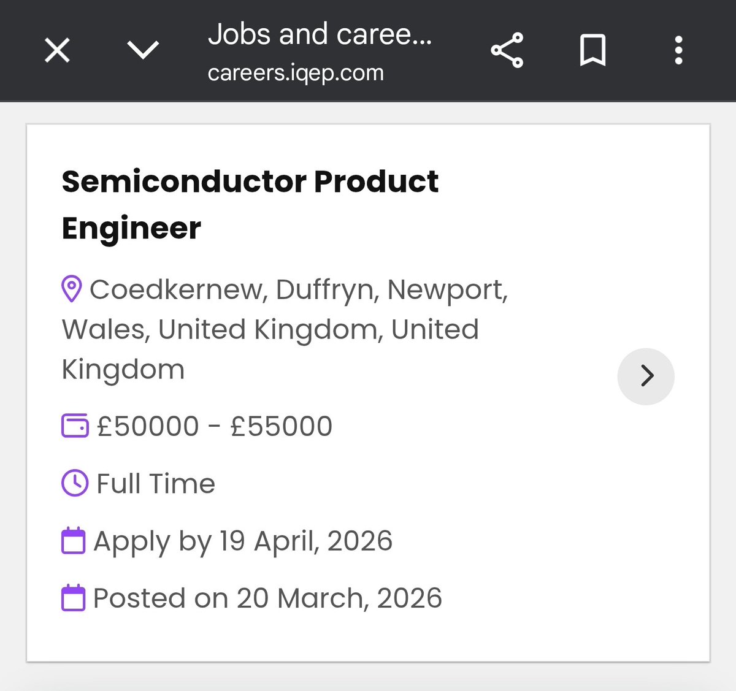This screenshot has height=691, width=736.
Task: Collapse the custom tab using down chevron
Action: (x=143, y=50)
